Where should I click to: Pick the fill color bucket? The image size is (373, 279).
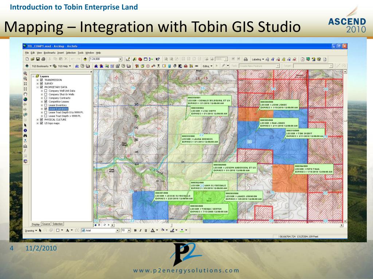(x=163, y=230)
